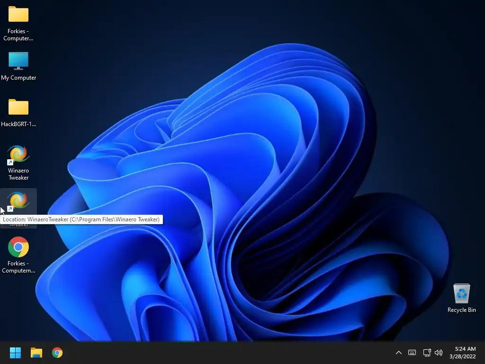Select the Forkies - Computer folder icon
The width and height of the screenshot is (485, 364).
click(x=18, y=15)
